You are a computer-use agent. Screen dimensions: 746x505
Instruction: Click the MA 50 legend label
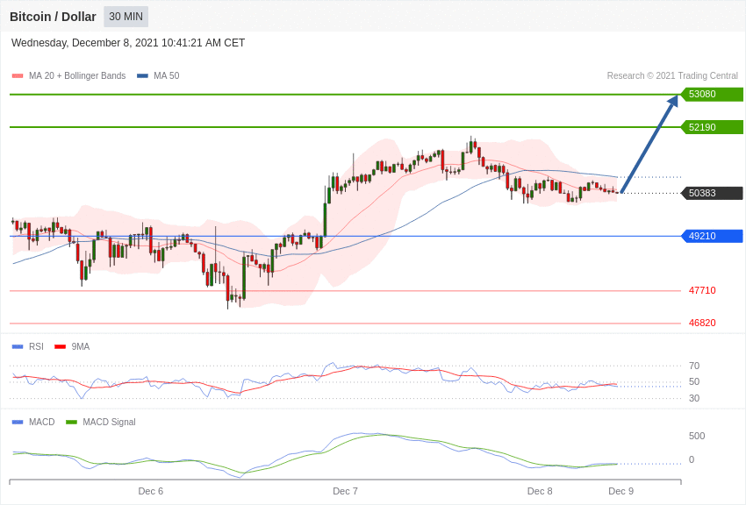tap(166, 75)
